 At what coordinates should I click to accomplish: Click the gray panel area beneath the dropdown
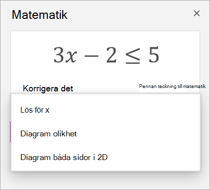click(105, 180)
